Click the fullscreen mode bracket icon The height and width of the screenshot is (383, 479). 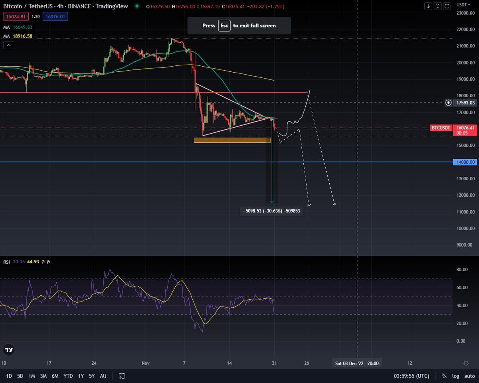click(447, 6)
